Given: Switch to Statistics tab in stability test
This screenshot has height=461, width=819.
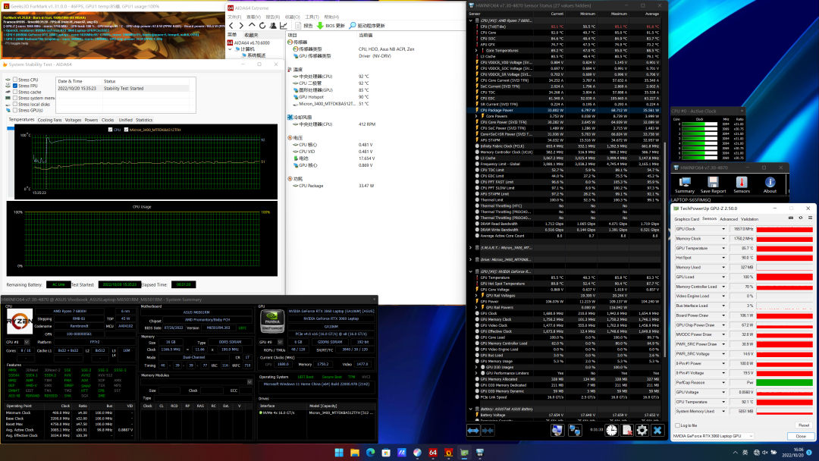Looking at the screenshot, I should (144, 120).
